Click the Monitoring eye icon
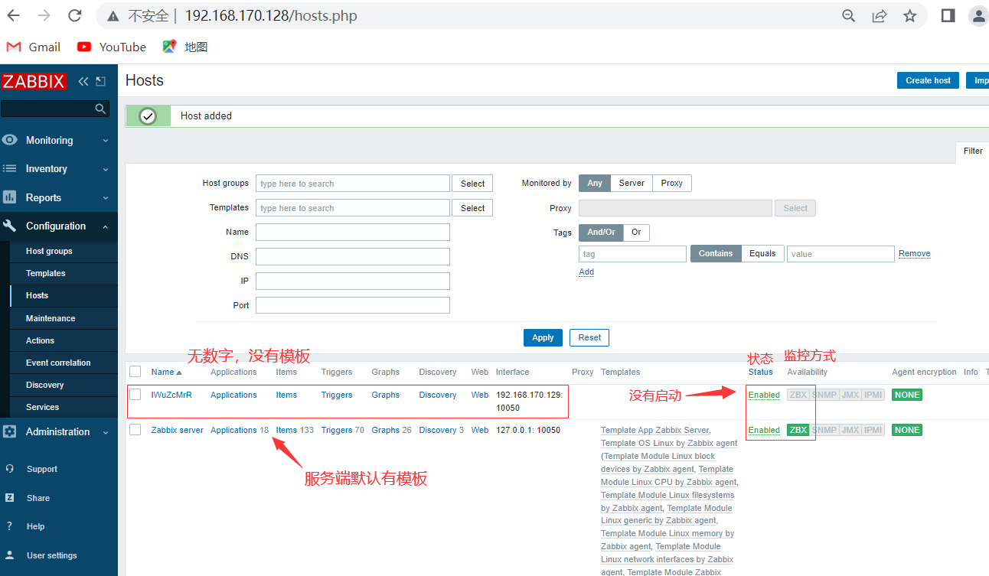 coord(10,140)
